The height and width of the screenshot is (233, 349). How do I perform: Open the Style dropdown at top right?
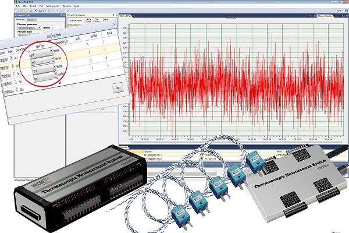pyautogui.click(x=339, y=10)
